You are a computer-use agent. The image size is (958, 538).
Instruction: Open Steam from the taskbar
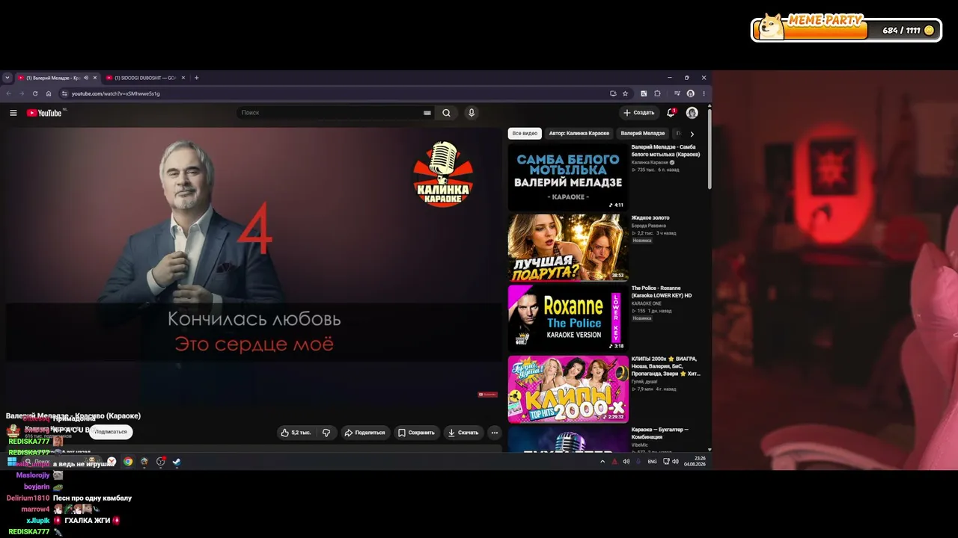177,462
